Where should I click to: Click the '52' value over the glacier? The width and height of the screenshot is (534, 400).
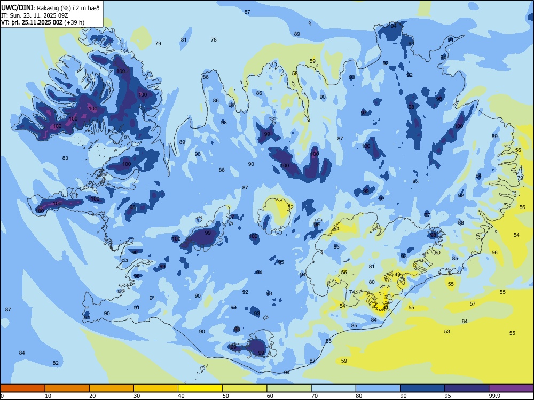click(x=290, y=207)
